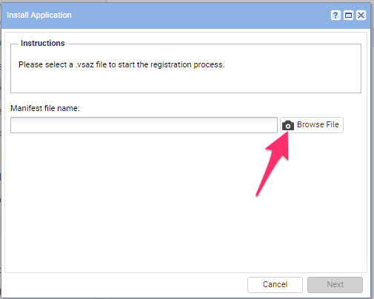This screenshot has height=299, width=374.
Task: Click the pink arrow annotation
Action: pos(273,164)
